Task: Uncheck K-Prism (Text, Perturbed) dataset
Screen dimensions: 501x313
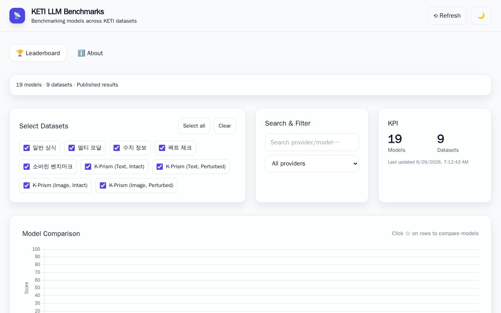Action: (x=160, y=167)
